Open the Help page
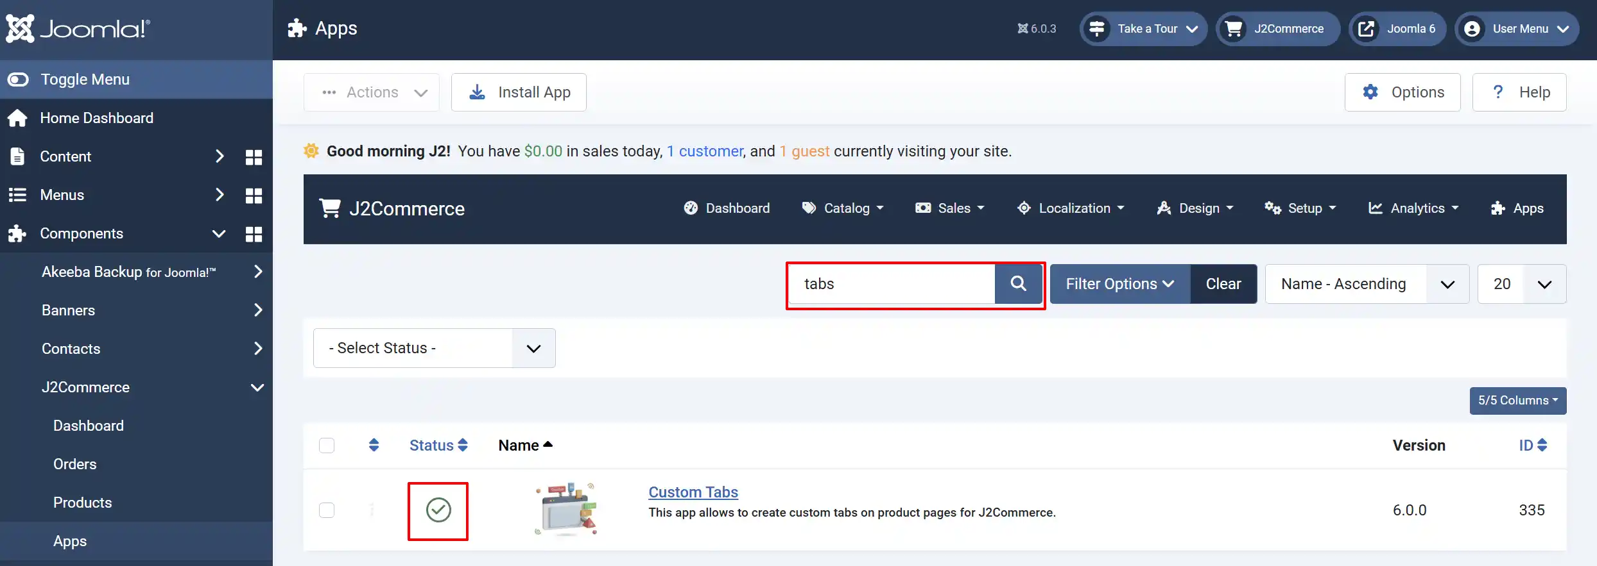The height and width of the screenshot is (566, 1597). point(1519,92)
